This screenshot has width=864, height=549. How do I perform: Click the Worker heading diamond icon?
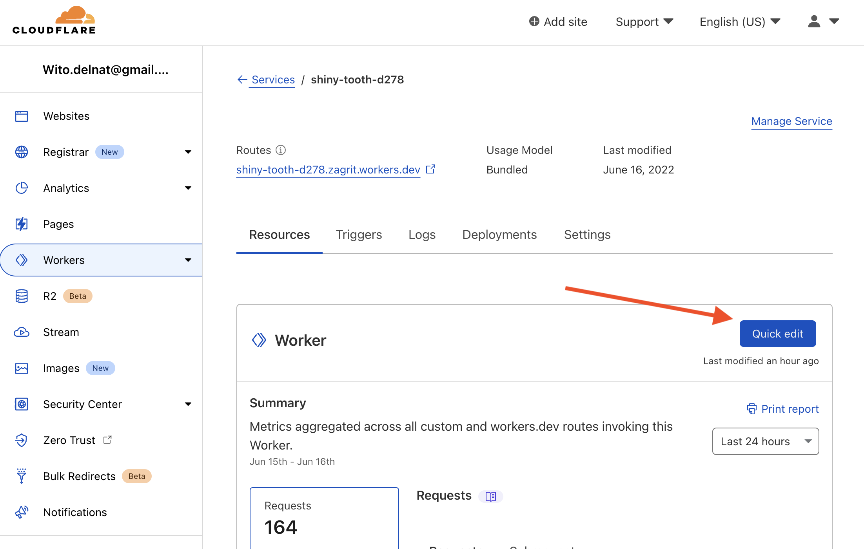click(259, 340)
